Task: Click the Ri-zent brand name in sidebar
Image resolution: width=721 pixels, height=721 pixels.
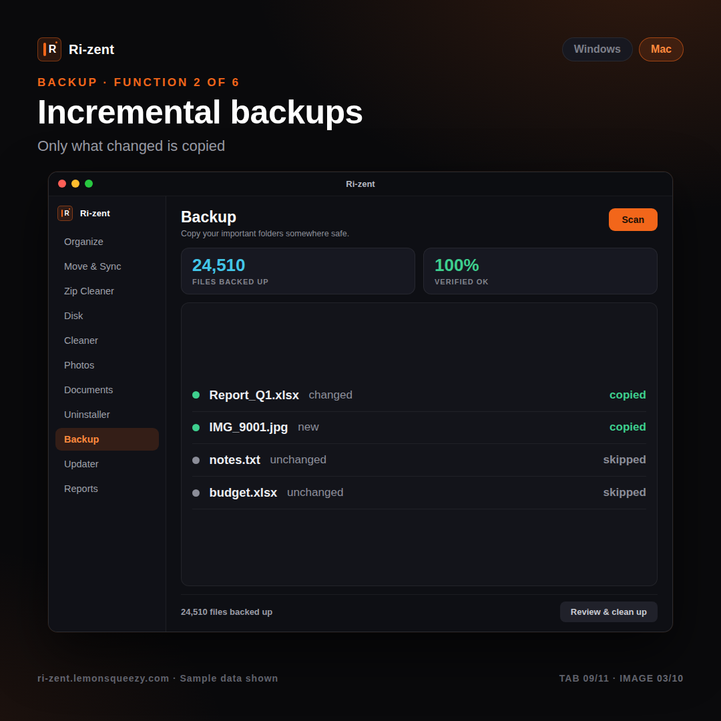Action: click(95, 214)
